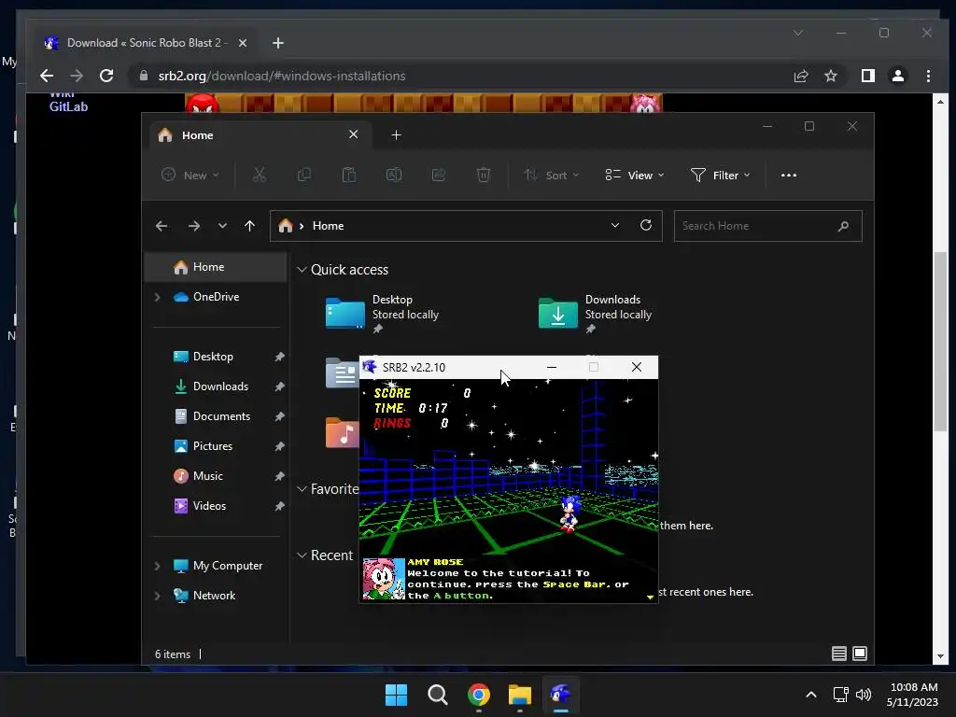Image resolution: width=956 pixels, height=717 pixels.
Task: Show hidden system tray icons
Action: [x=811, y=695]
